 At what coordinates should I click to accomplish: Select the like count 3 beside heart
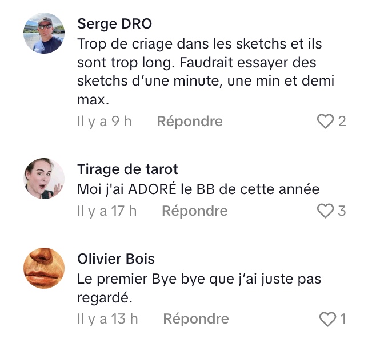pos(342,211)
